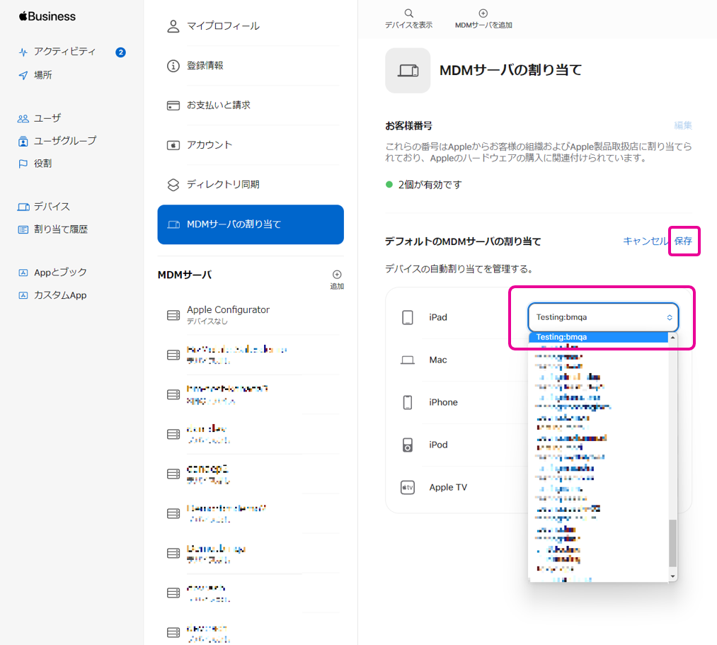The image size is (717, 645).
Task: Click 保存 to save assignment
Action: click(683, 241)
